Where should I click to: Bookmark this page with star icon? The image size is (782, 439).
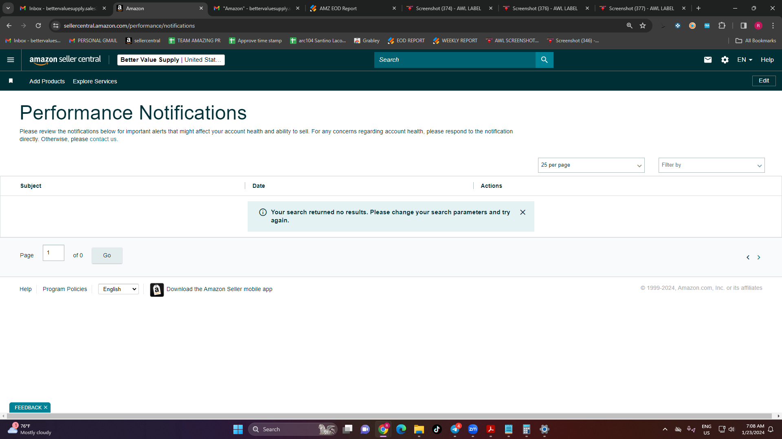click(x=643, y=26)
